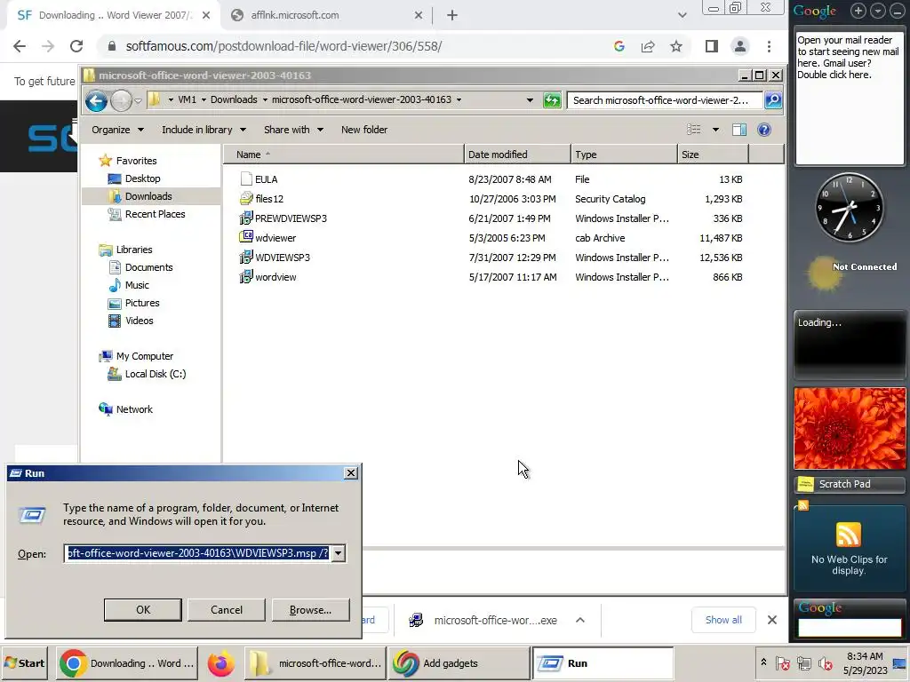
Task: Toggle the Explorer preview pane icon
Action: [x=738, y=130]
